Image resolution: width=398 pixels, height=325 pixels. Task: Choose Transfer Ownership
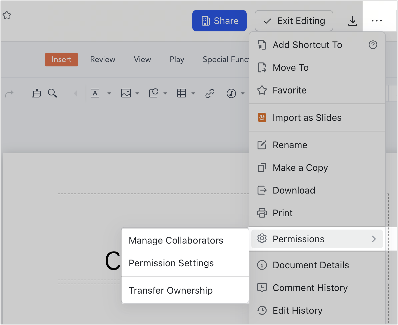click(x=185, y=290)
